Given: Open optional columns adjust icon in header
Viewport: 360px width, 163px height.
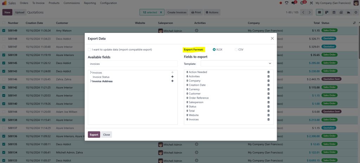Looking at the screenshot, I should tap(354, 23).
